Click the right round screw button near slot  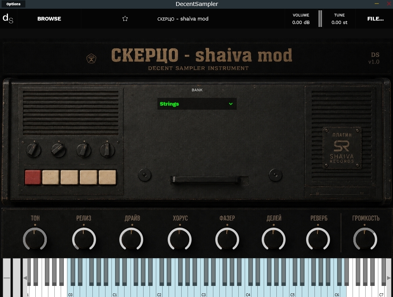tap(275, 175)
